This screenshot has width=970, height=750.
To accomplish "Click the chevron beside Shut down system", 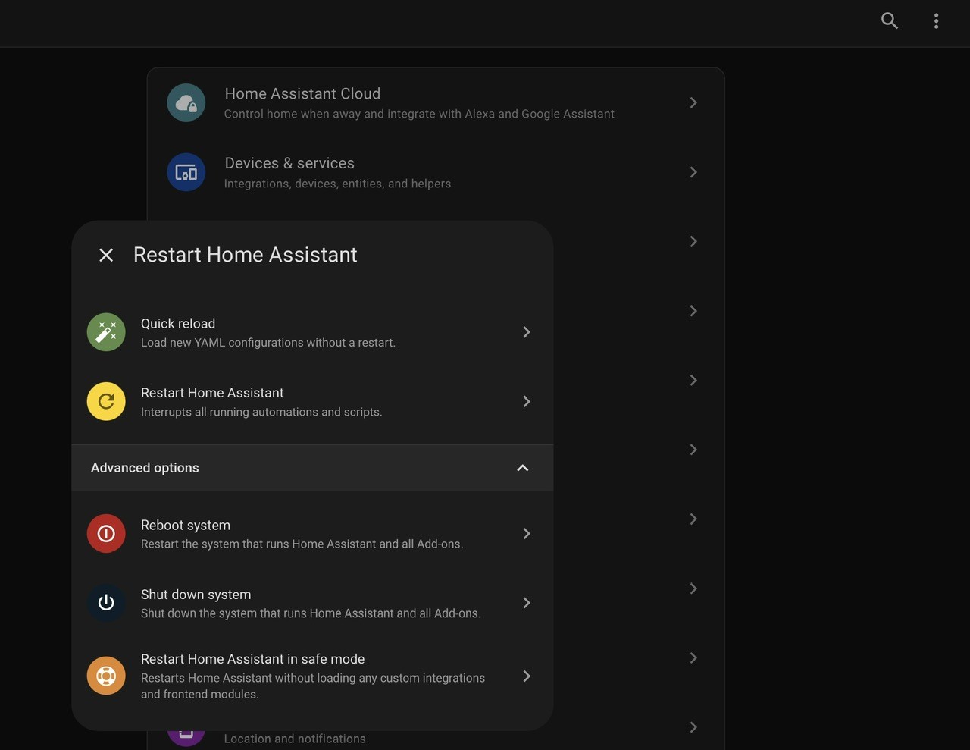I will pos(527,603).
